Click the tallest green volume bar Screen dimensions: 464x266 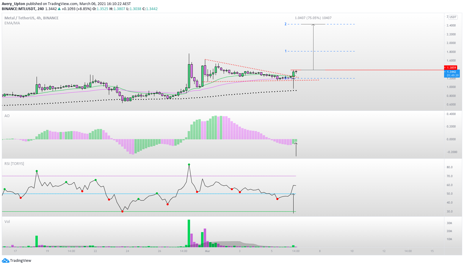tap(189, 233)
